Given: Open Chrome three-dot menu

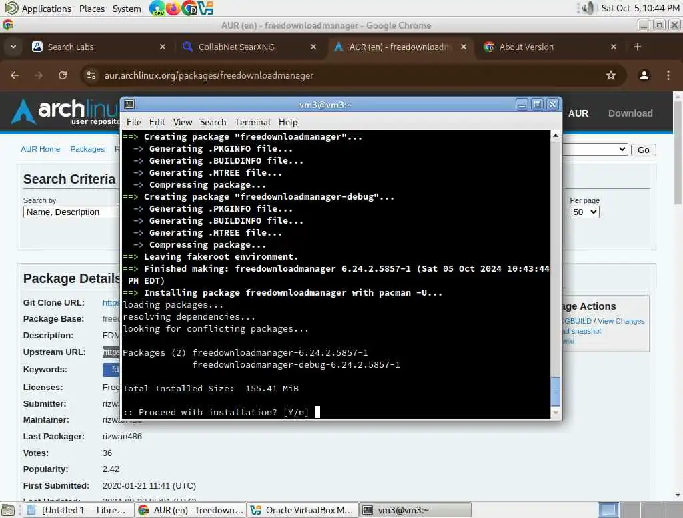Looking at the screenshot, I should point(668,75).
